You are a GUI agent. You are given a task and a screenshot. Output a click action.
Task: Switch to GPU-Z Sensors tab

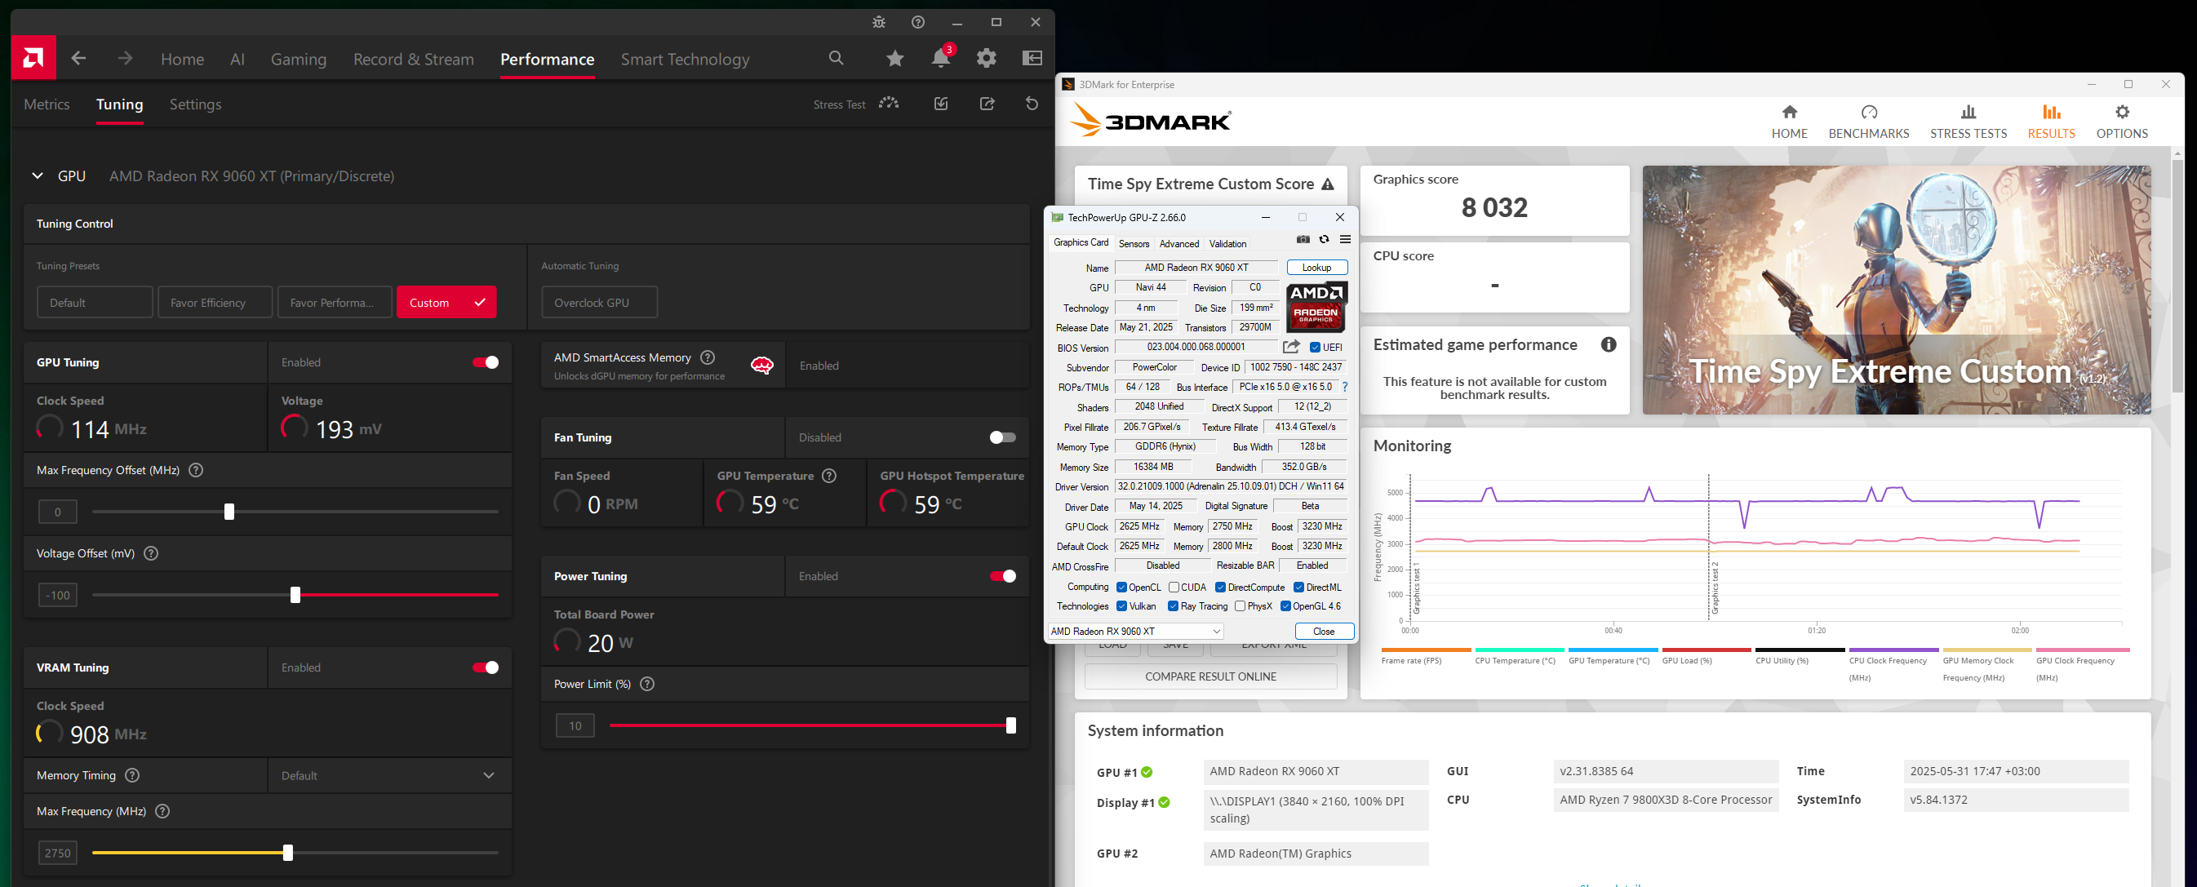(x=1134, y=244)
